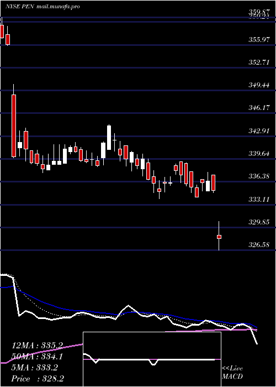Image resolution: width=276 pixels, height=387 pixels.
Task: Select the 339.64 price level label
Action: [x=259, y=154]
